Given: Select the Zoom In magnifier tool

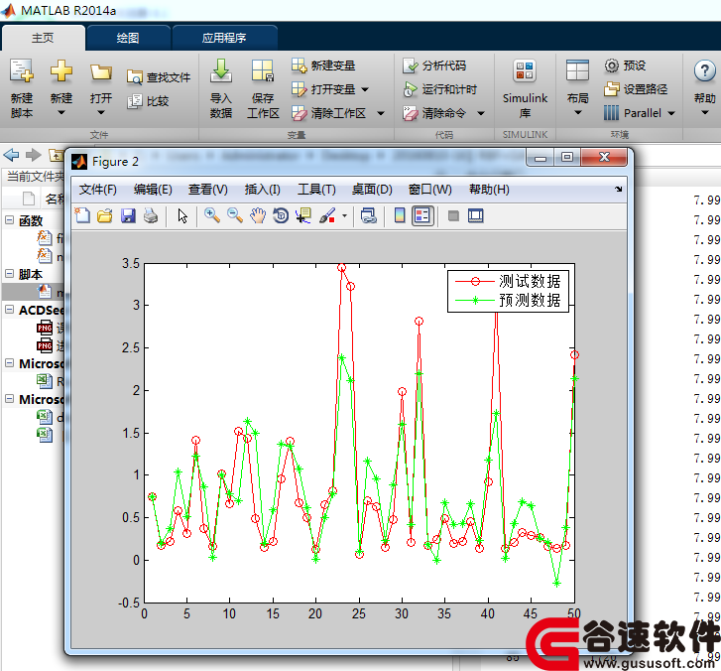Looking at the screenshot, I should [x=211, y=215].
